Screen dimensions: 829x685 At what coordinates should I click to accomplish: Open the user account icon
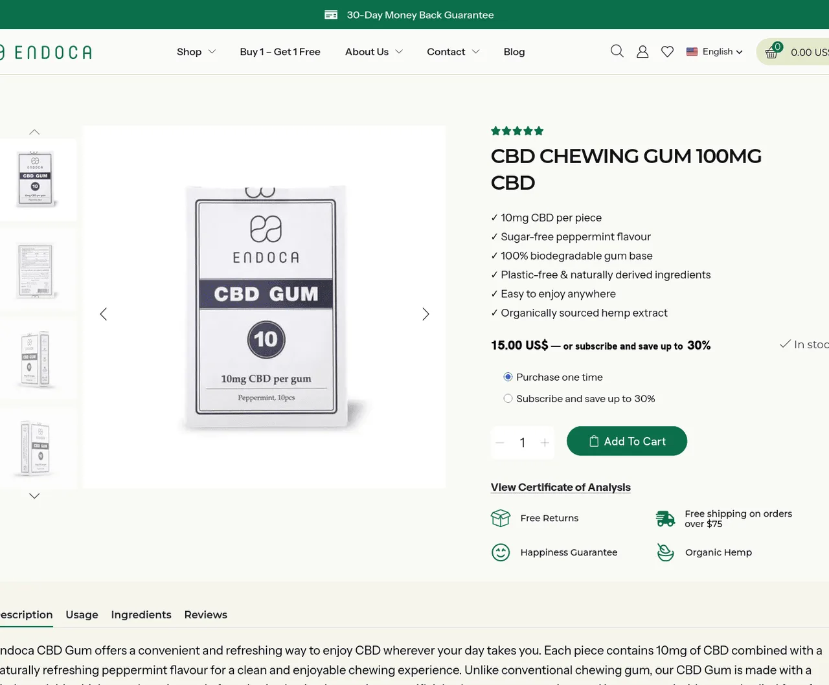point(642,52)
